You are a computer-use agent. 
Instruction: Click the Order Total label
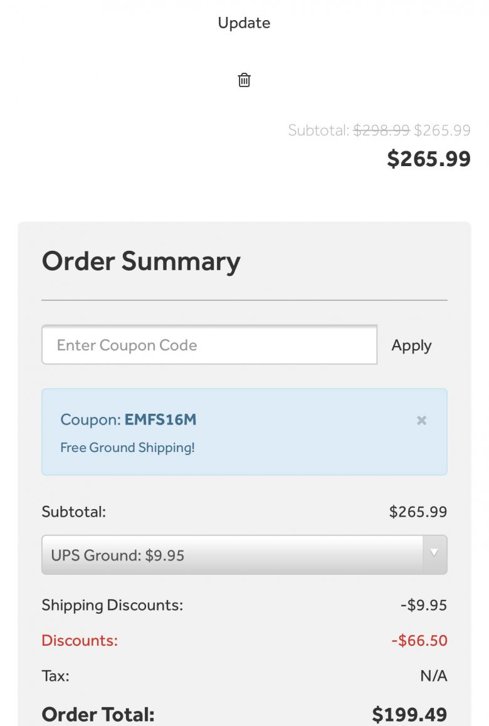98,714
